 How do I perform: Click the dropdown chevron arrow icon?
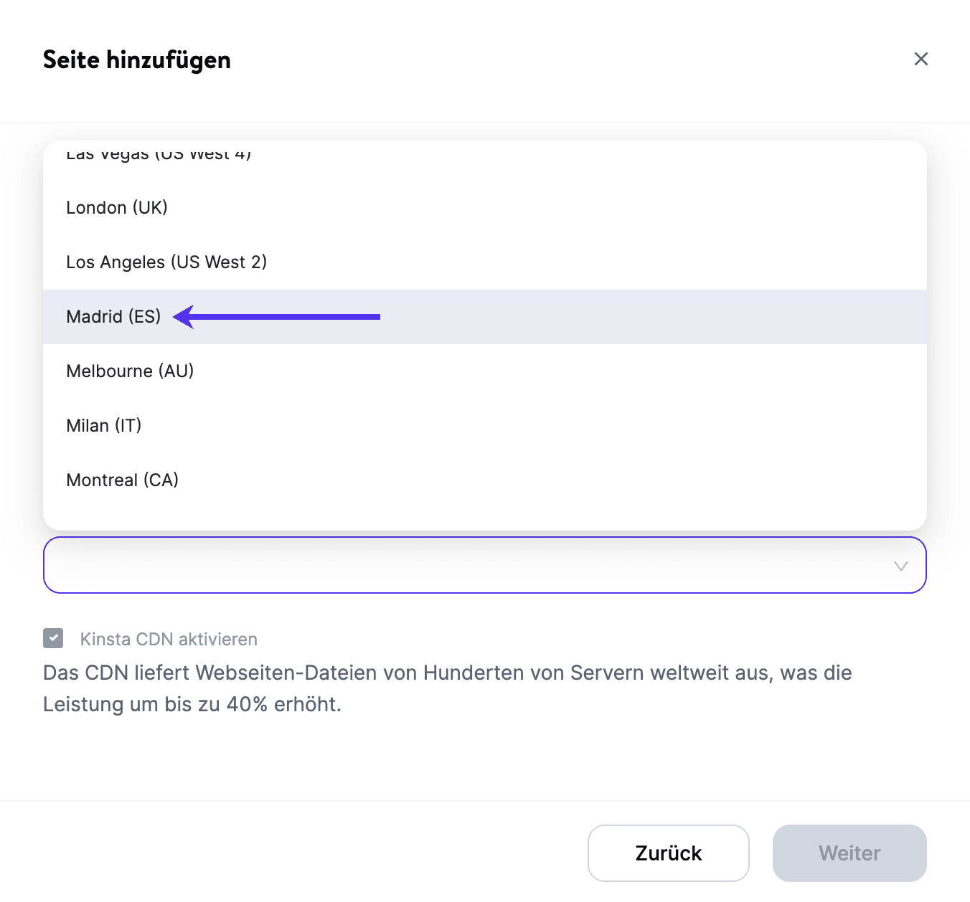click(x=901, y=566)
